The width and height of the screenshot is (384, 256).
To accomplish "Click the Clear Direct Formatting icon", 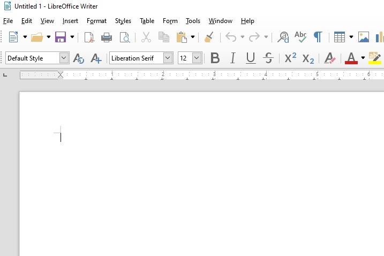I will pos(330,58).
